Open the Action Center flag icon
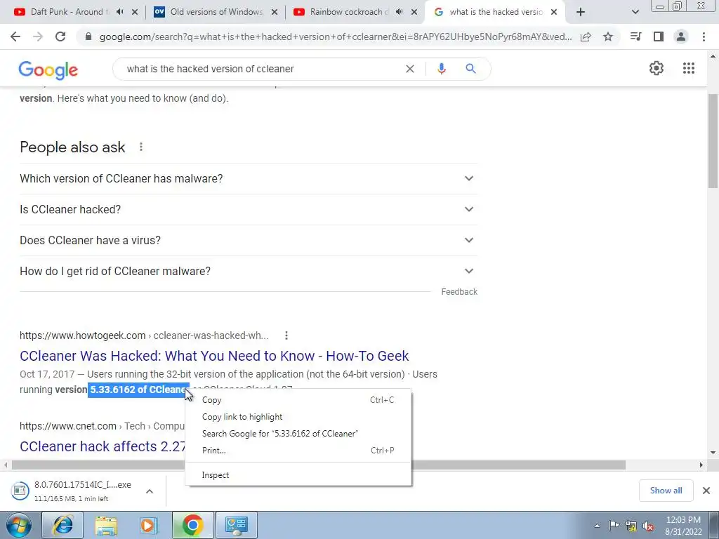 click(x=614, y=526)
